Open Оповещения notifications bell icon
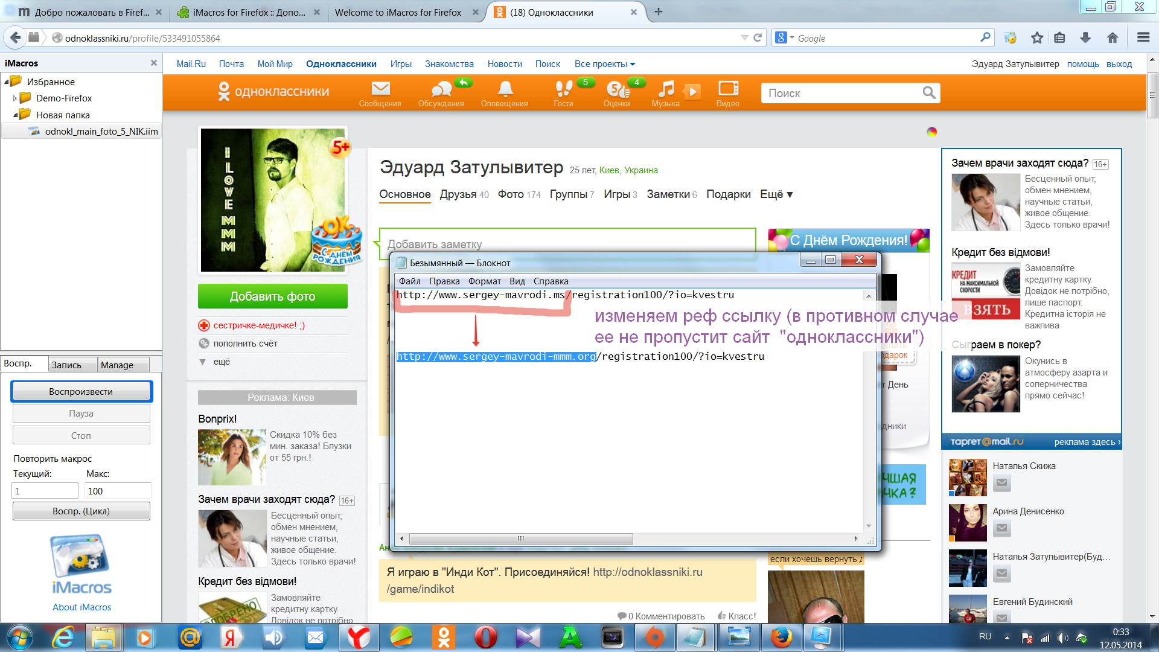Image resolution: width=1159 pixels, height=652 pixels. point(505,94)
